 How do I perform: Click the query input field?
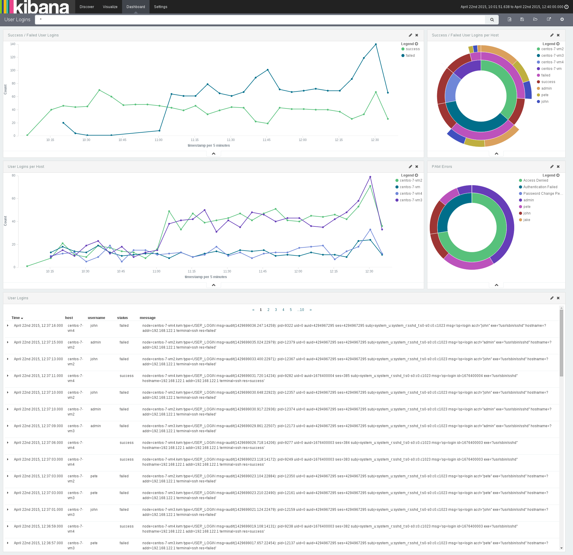(260, 20)
